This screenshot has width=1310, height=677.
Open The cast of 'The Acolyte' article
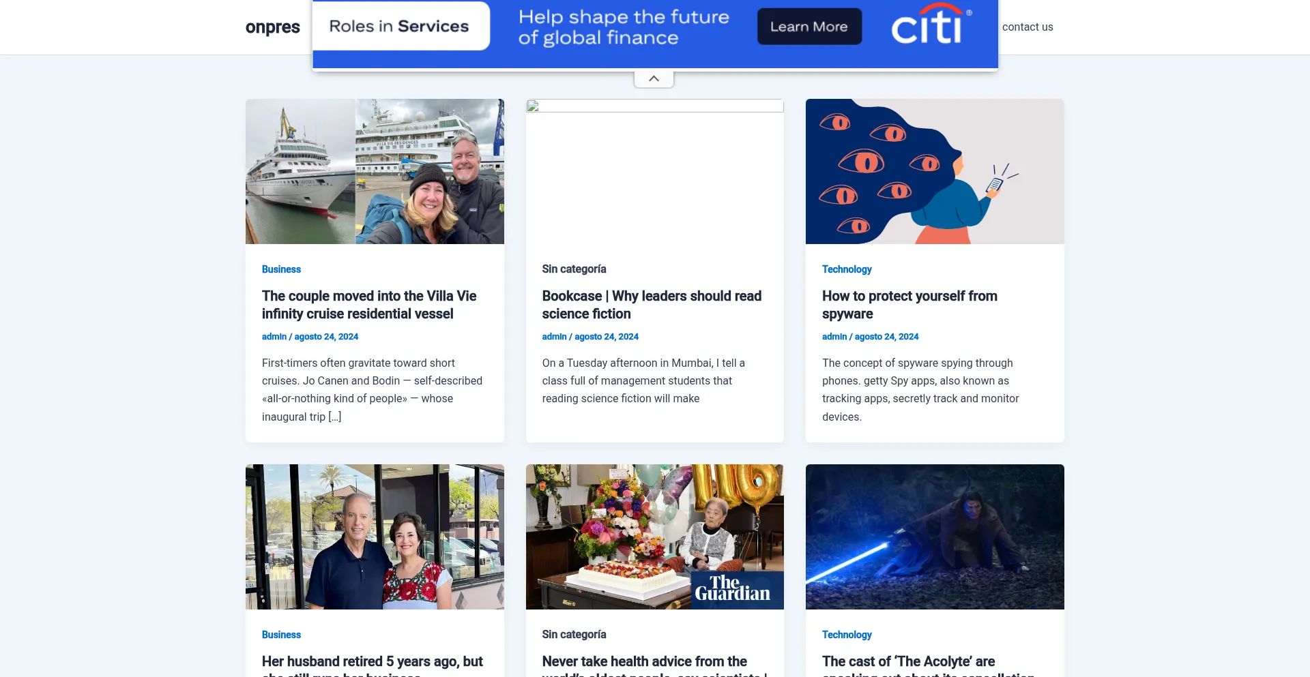pos(928,665)
